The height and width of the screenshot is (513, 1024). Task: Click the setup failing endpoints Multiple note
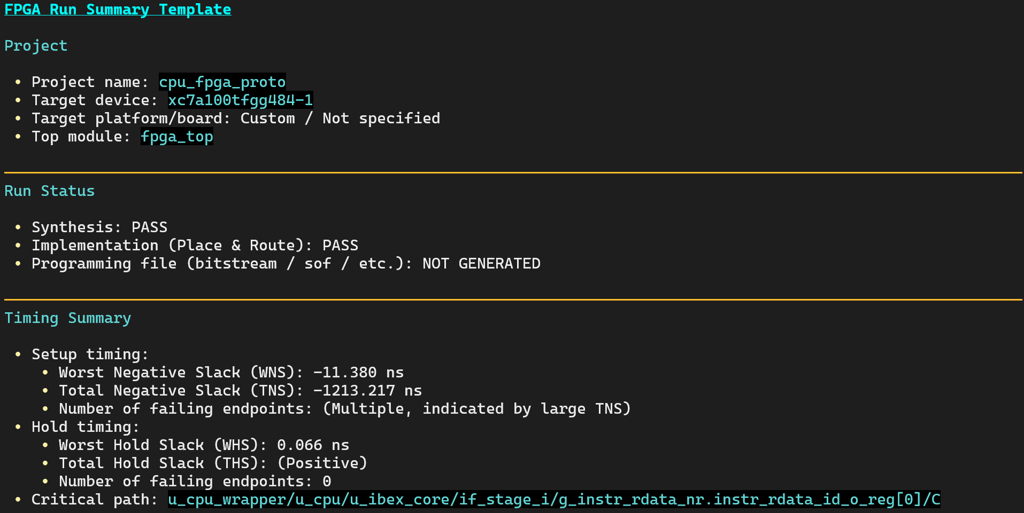click(477, 409)
